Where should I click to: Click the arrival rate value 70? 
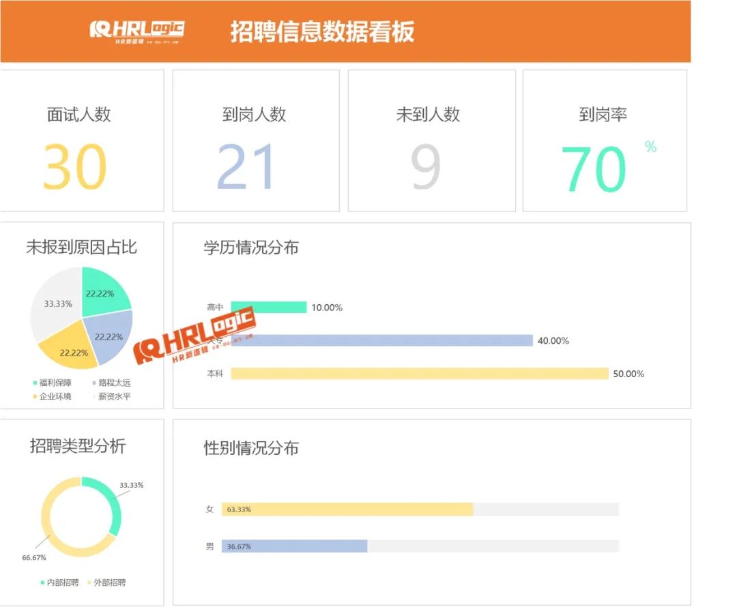coord(594,168)
